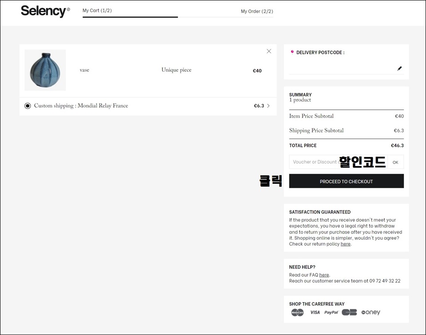
Task: Expand shipping options chevron next to €6.3
Action: point(268,106)
